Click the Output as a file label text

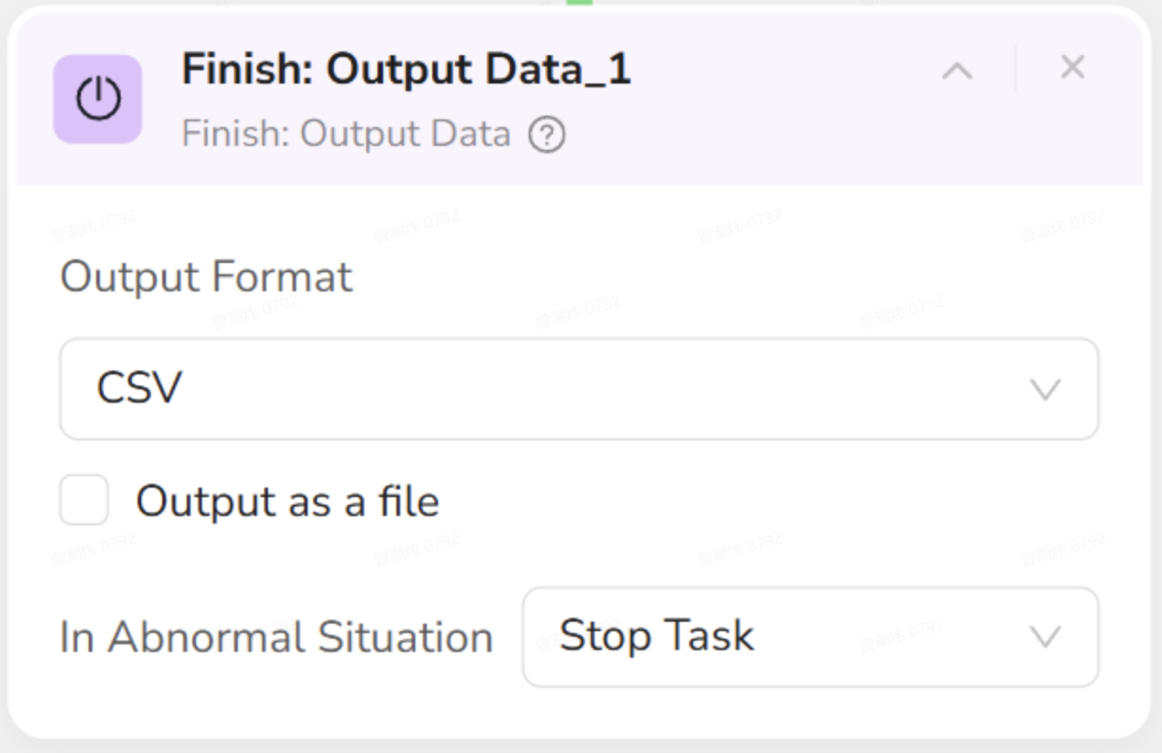tap(288, 502)
